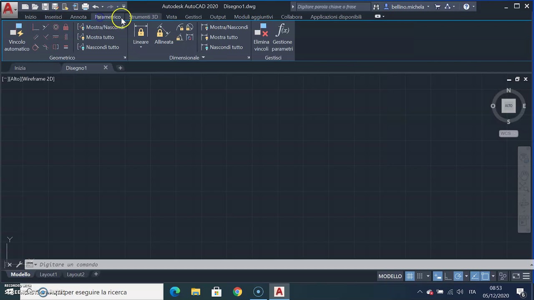Open snap mode options dropdown arrow
The height and width of the screenshot is (300, 534).
pyautogui.click(x=428, y=276)
